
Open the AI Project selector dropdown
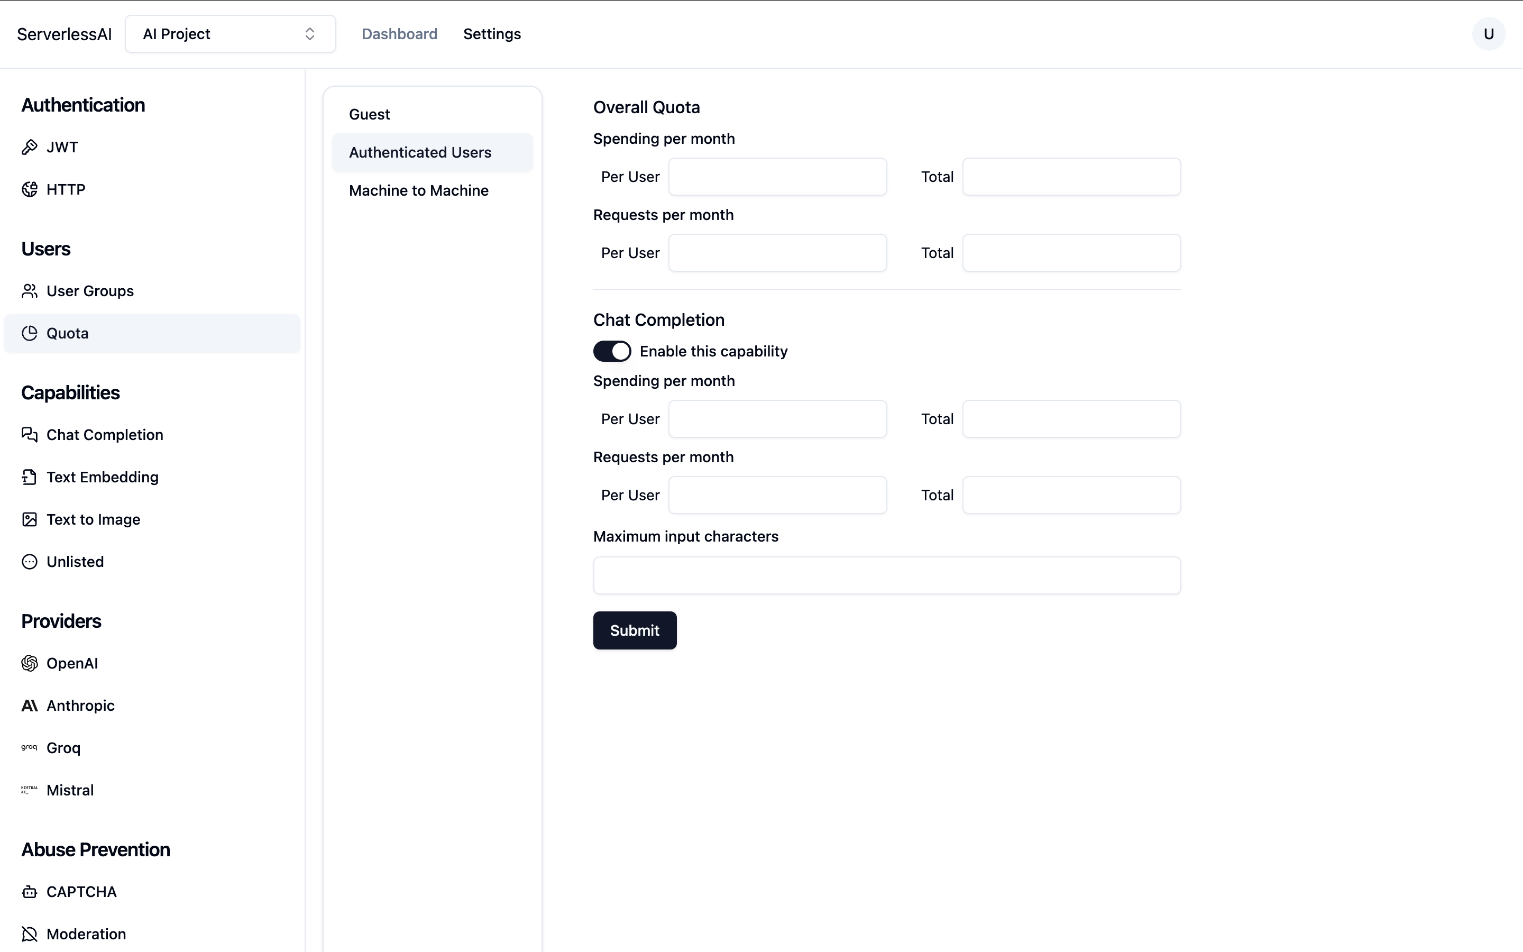pyautogui.click(x=231, y=34)
